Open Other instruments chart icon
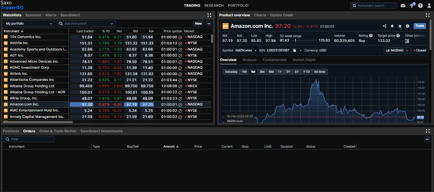Screen dimensions: 434x192 [407, 41]
